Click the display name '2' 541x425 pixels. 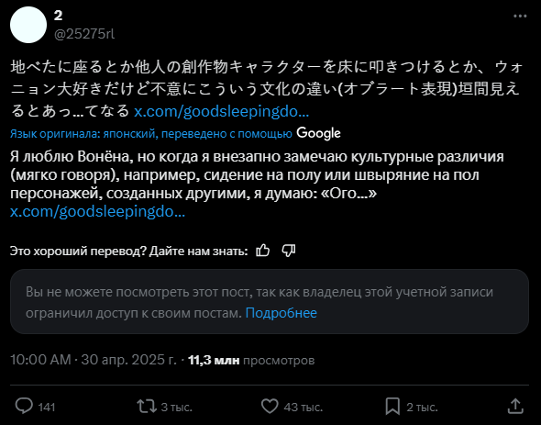(59, 16)
